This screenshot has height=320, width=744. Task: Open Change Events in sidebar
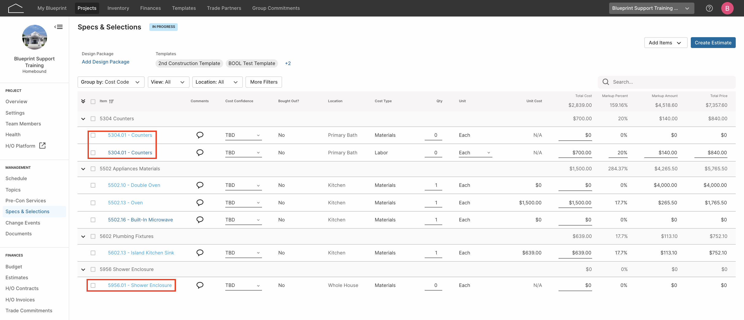pyautogui.click(x=23, y=222)
